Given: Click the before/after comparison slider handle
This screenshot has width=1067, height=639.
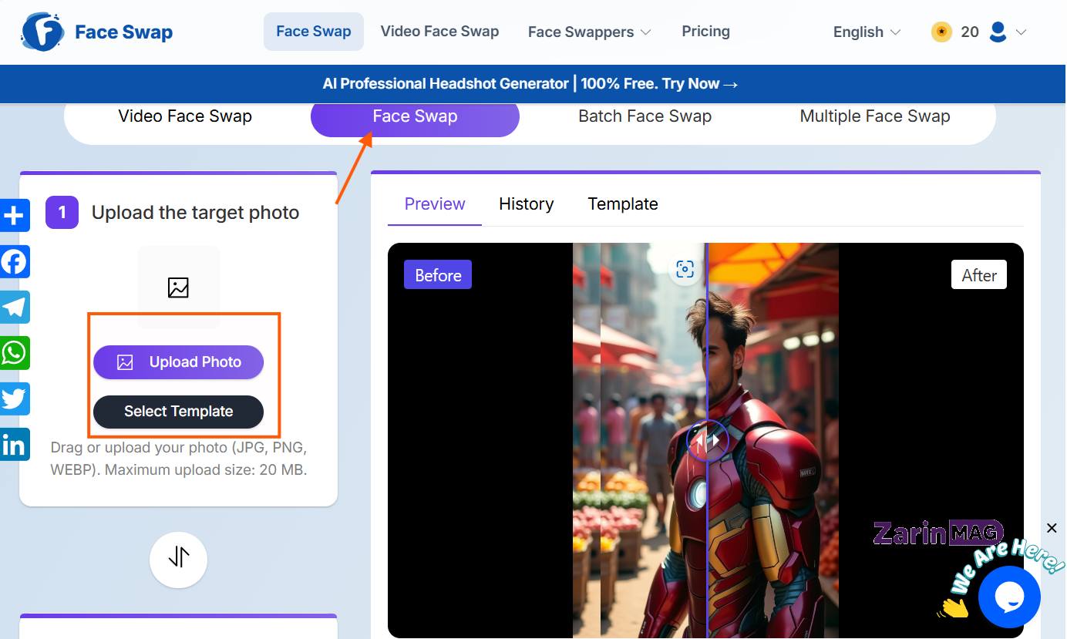Looking at the screenshot, I should click(707, 441).
